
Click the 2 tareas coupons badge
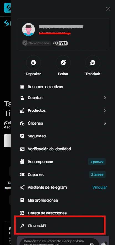(97, 174)
